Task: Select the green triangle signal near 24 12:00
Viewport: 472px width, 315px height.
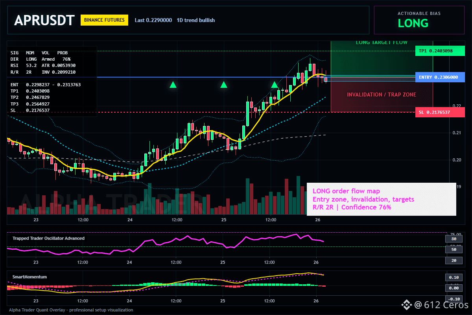Action: [173, 84]
